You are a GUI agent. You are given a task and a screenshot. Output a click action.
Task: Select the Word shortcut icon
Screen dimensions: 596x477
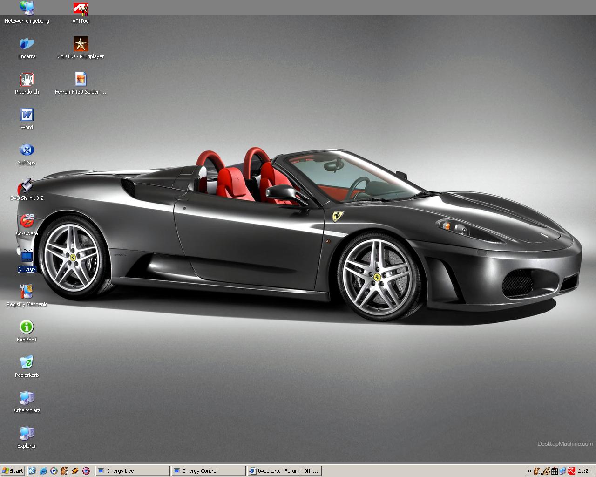[x=27, y=116]
